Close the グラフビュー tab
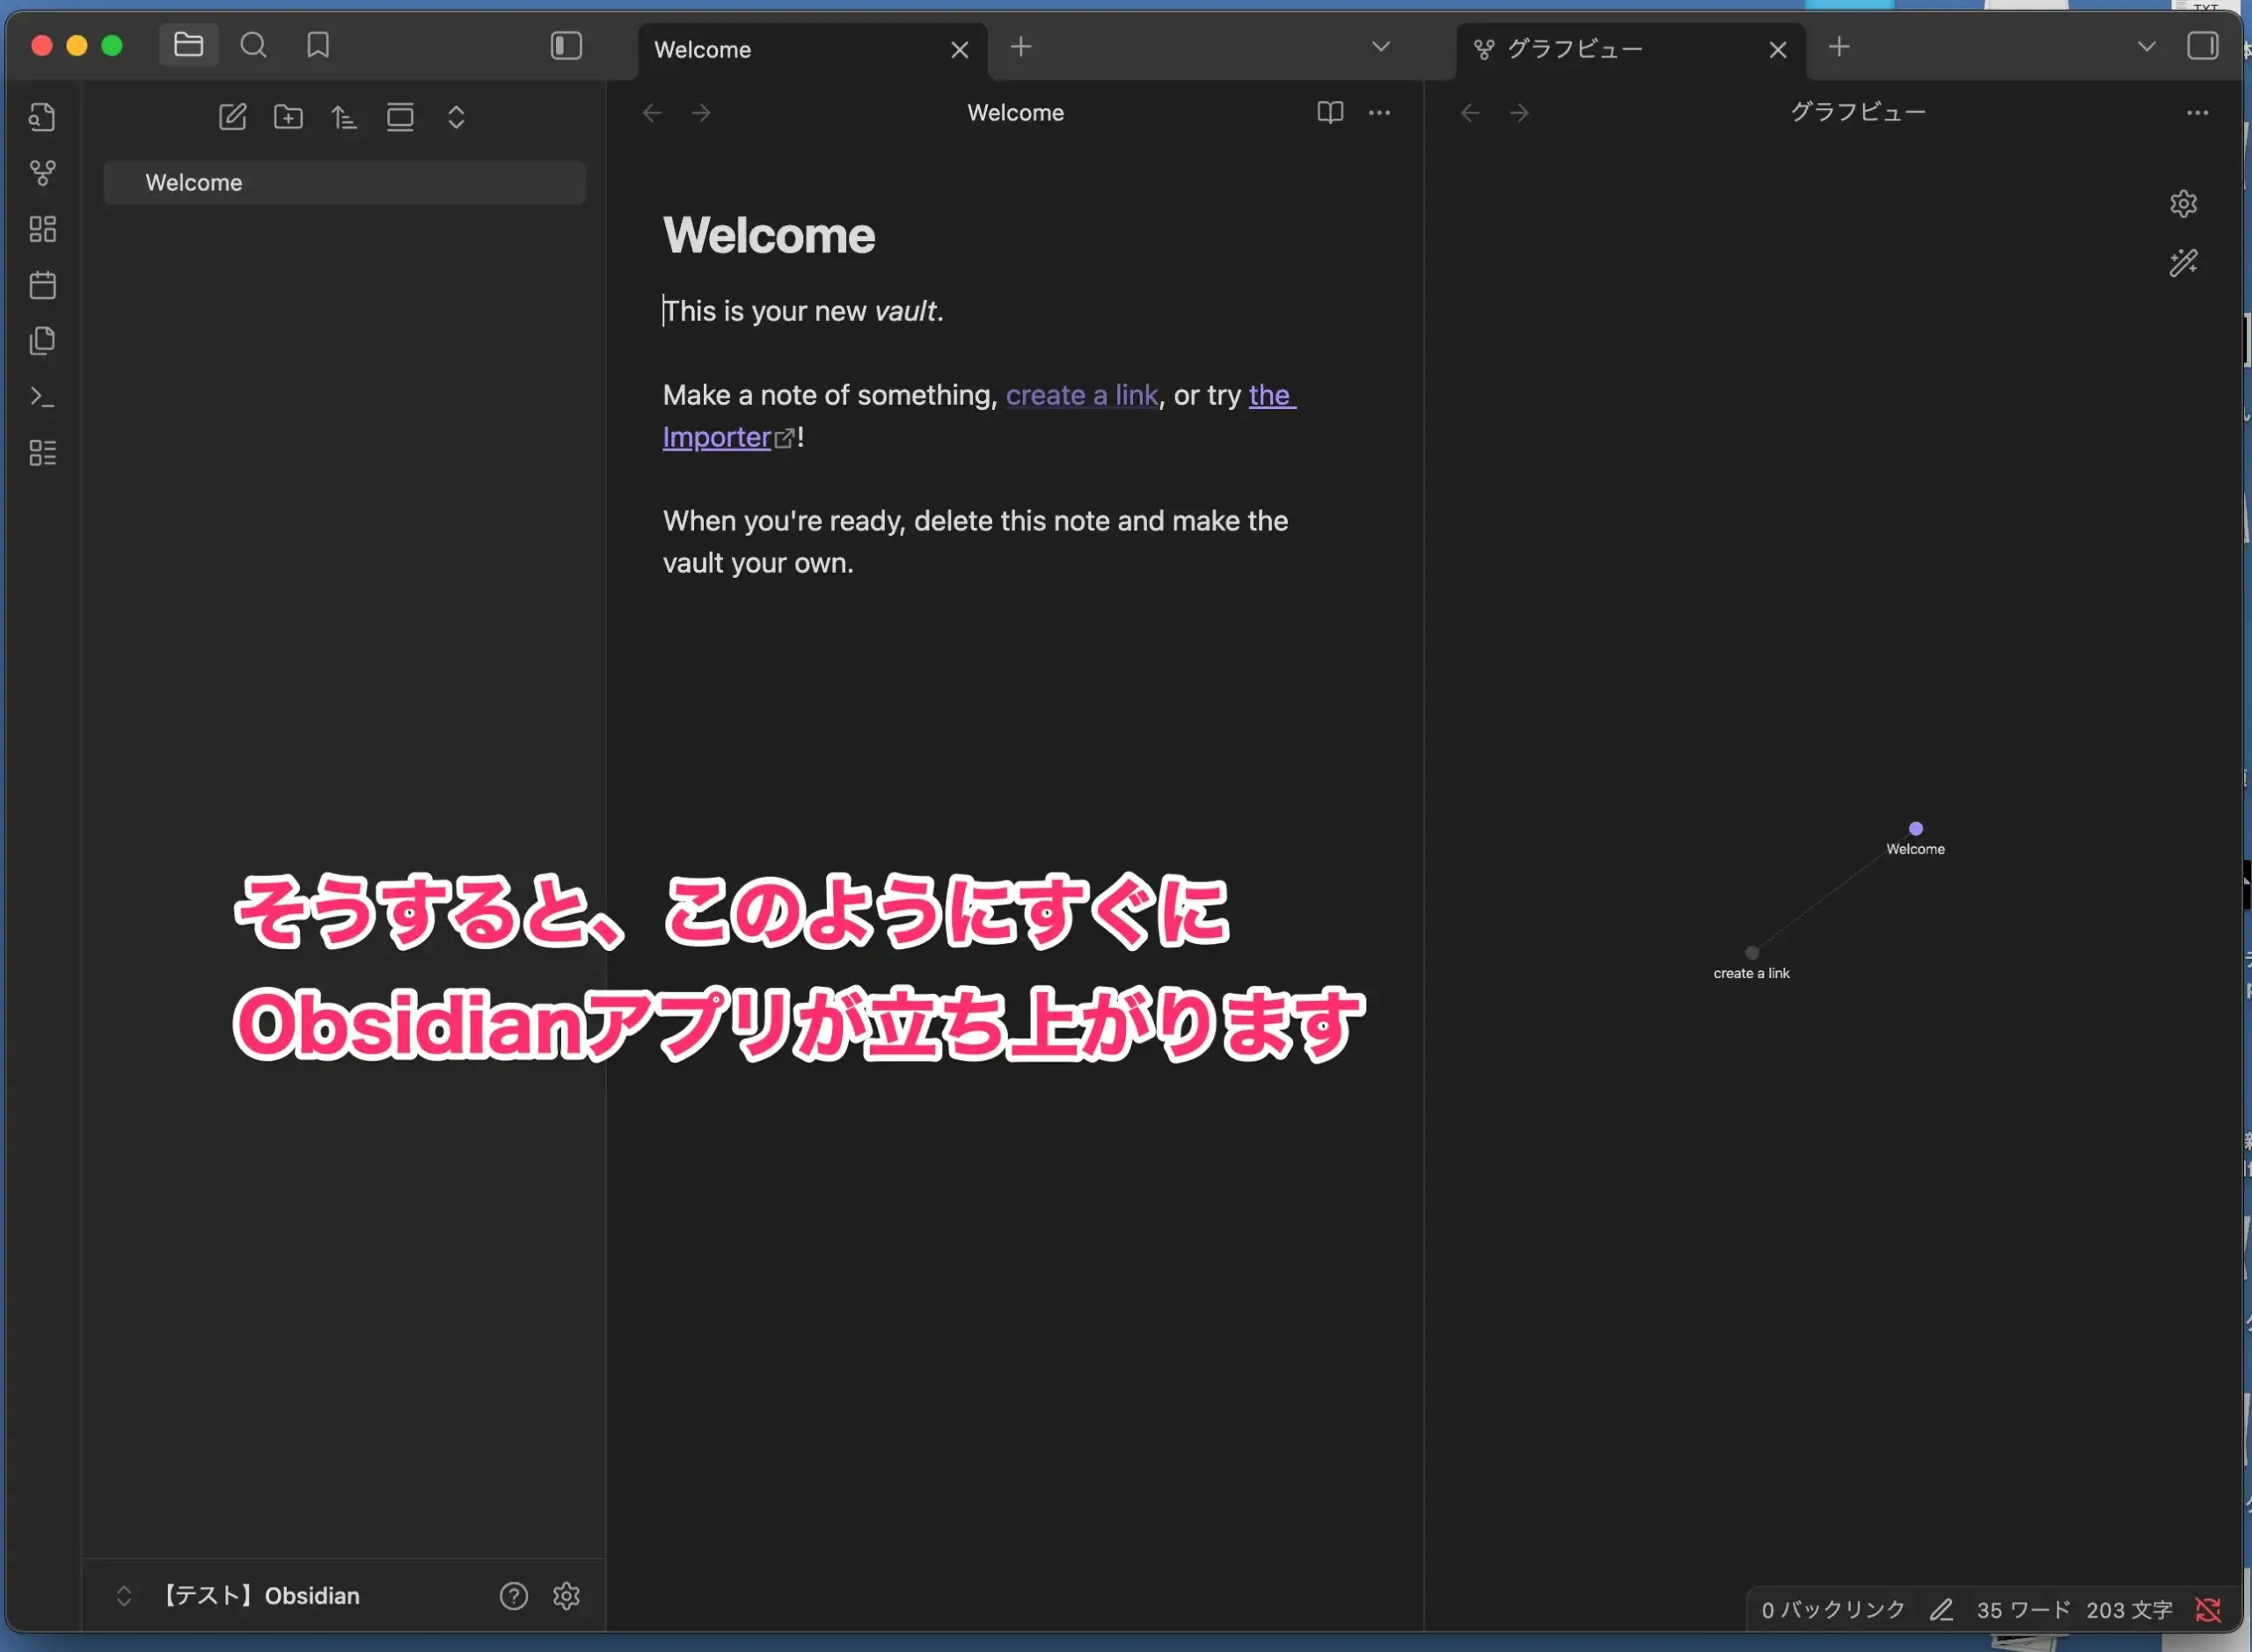This screenshot has width=2252, height=1652. [x=1777, y=50]
